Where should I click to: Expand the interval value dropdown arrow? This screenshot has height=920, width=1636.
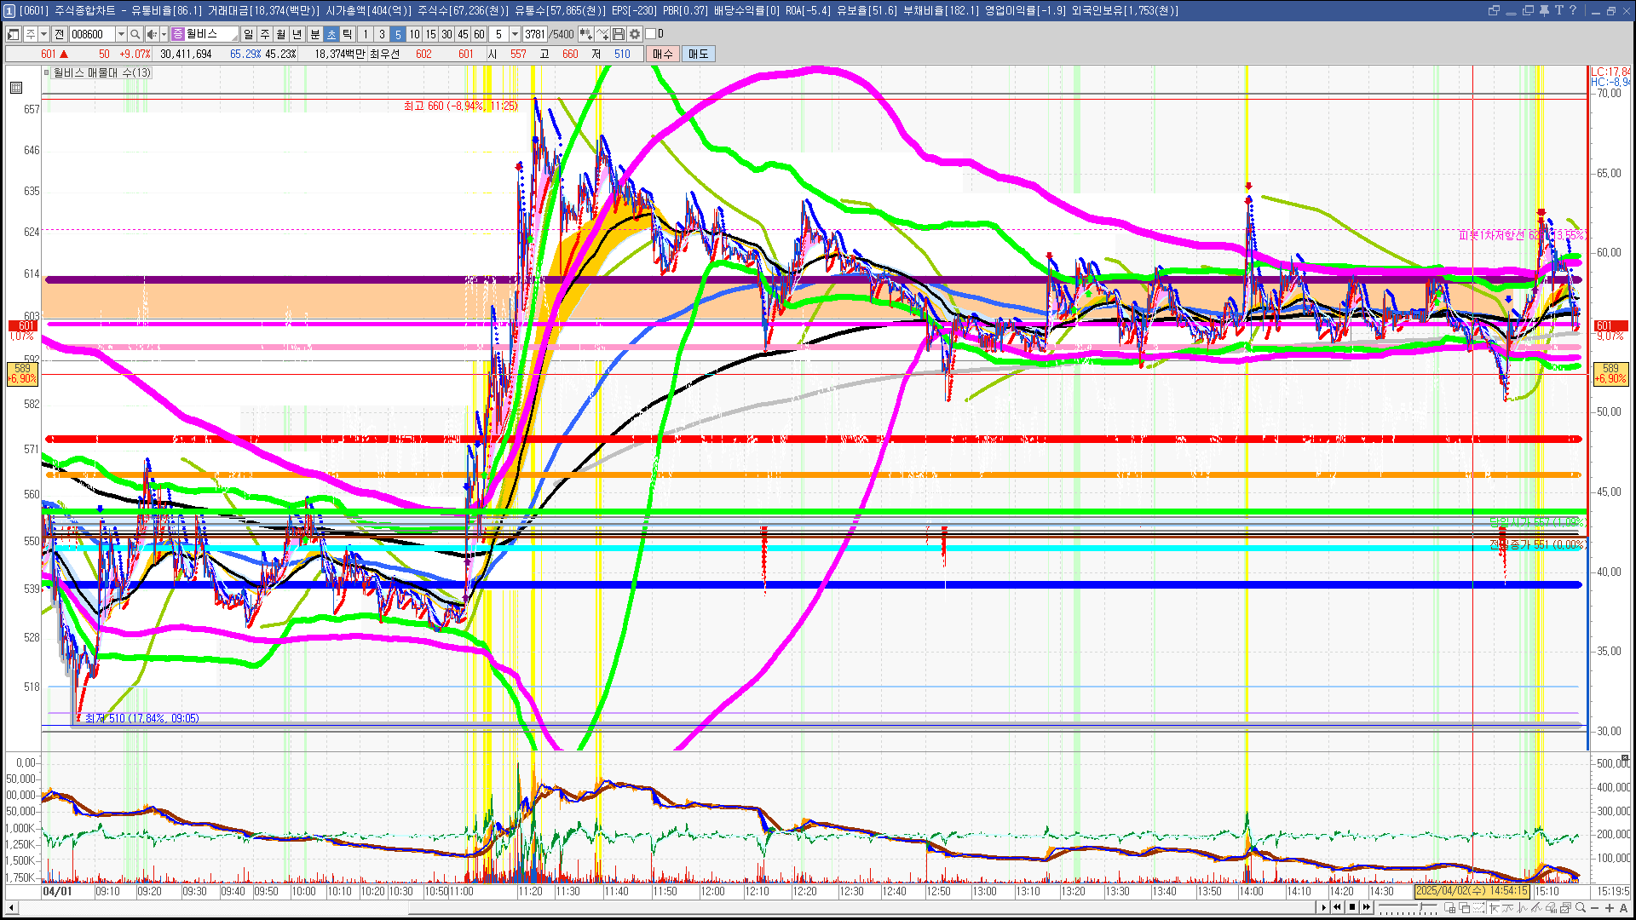pos(515,34)
